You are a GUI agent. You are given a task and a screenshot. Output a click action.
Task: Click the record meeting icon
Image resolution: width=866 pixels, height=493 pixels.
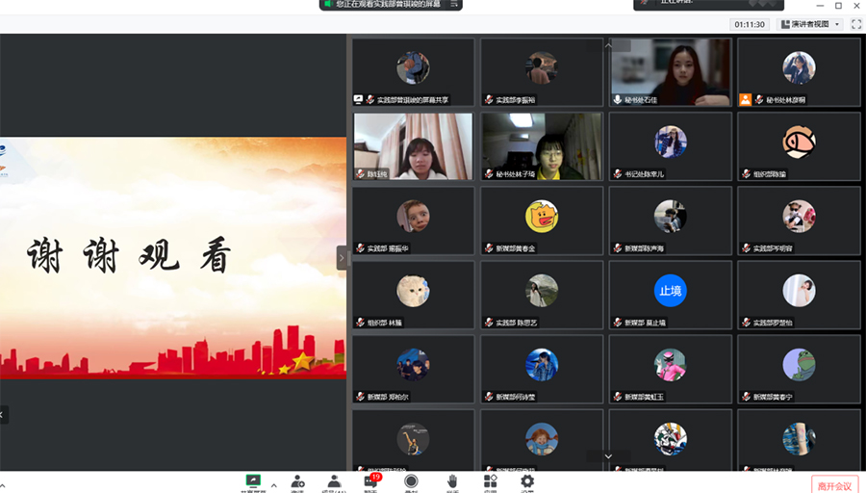click(411, 480)
